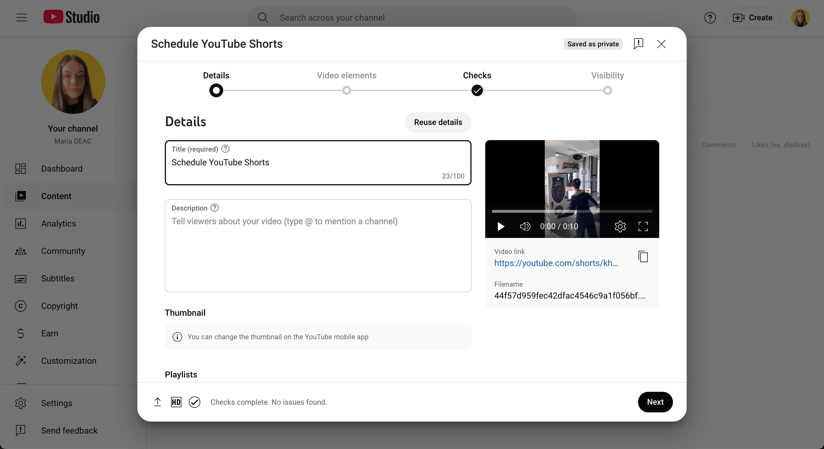Open video player settings gear
This screenshot has height=449, width=824.
pos(620,227)
